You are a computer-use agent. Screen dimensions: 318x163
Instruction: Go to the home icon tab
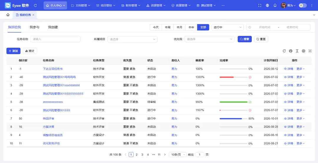8,15
